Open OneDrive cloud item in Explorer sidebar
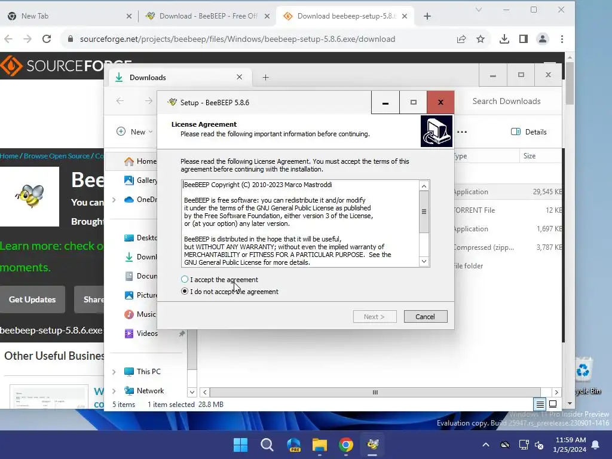 [140, 200]
